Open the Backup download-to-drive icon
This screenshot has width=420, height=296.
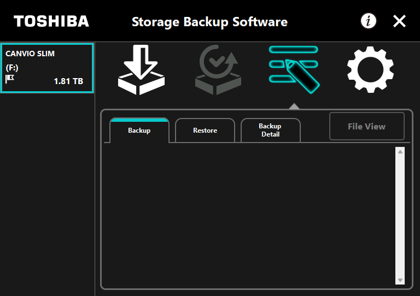point(141,70)
